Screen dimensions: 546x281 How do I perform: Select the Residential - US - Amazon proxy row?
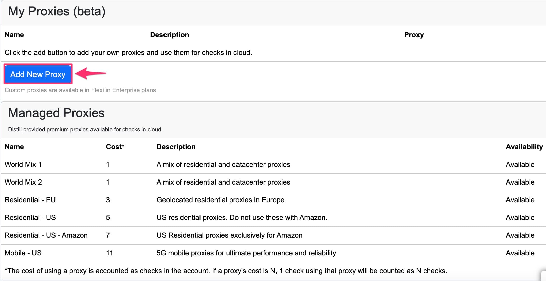[46, 235]
